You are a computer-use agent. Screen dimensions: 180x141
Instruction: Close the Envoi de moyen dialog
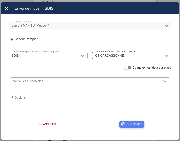6,8
